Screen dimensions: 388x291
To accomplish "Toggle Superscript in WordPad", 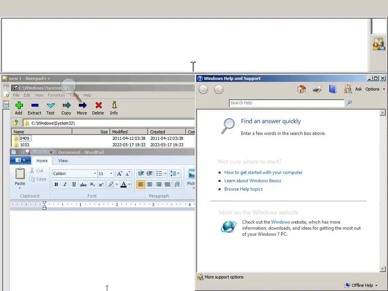I will [x=101, y=185].
